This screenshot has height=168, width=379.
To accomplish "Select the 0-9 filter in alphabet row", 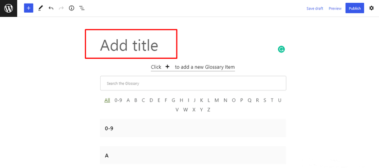I will [x=118, y=100].
